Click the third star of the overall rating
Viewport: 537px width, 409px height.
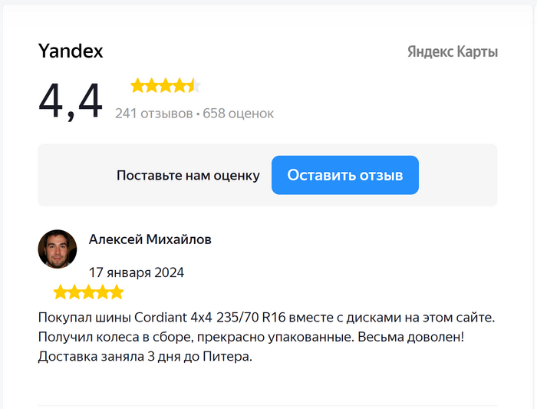[x=166, y=85]
